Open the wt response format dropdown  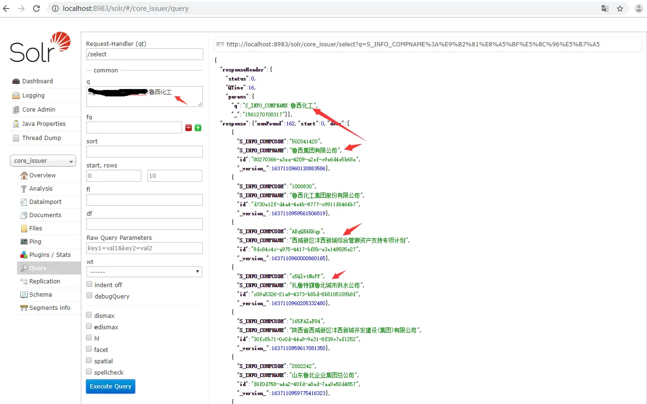(144, 272)
